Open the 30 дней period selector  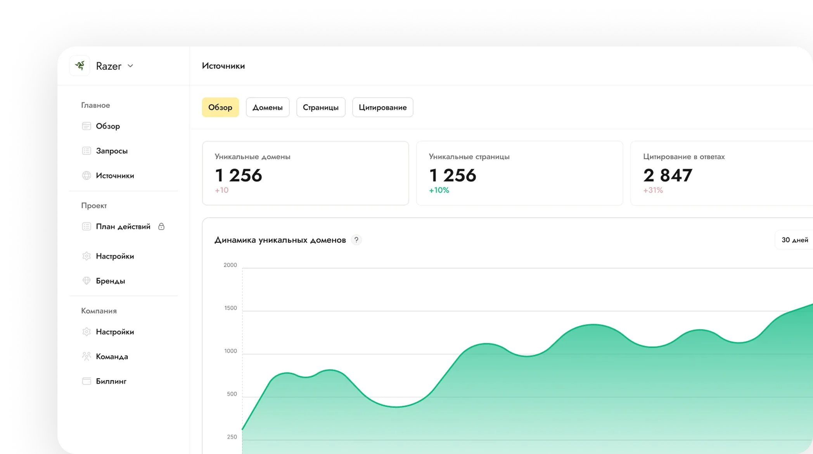(794, 240)
